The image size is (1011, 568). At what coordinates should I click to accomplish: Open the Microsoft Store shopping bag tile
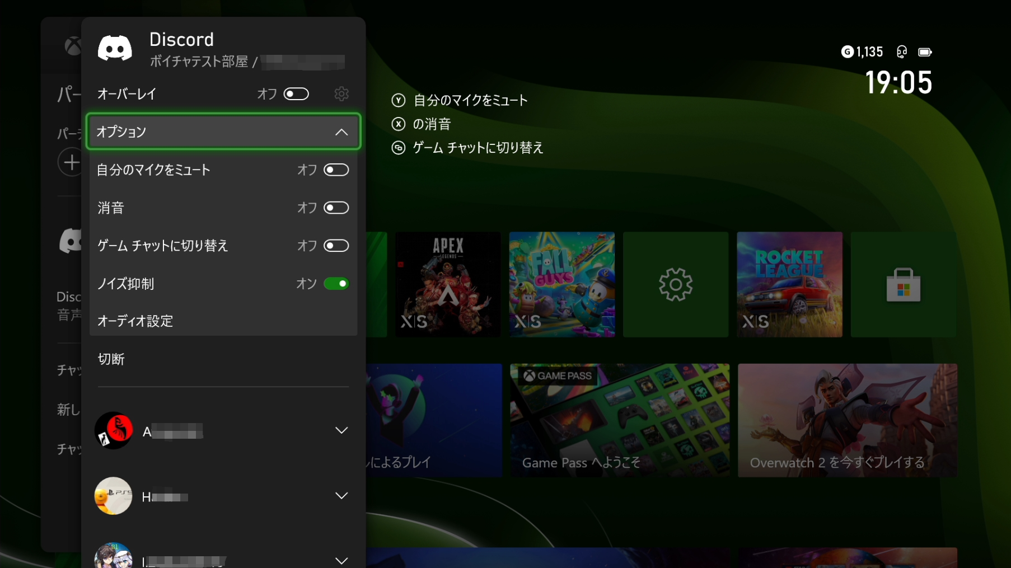[903, 284]
